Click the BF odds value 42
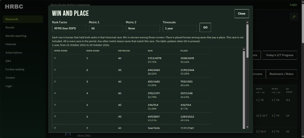304x138 pixels. click(287, 131)
